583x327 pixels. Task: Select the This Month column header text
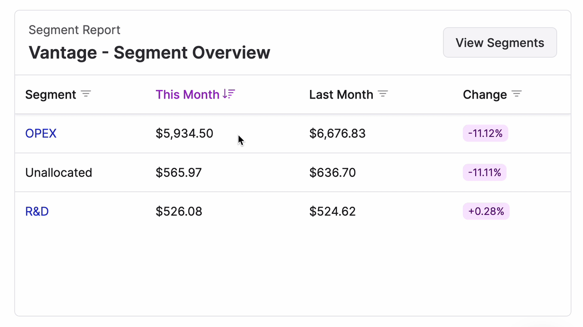coord(188,94)
